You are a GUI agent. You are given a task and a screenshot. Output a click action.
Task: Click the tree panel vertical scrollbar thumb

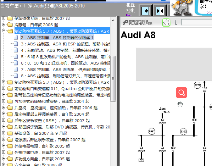pyautogui.click(x=113, y=78)
